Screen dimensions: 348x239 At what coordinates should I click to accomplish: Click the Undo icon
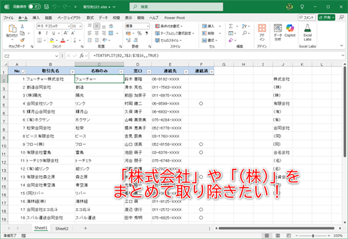[54, 6]
